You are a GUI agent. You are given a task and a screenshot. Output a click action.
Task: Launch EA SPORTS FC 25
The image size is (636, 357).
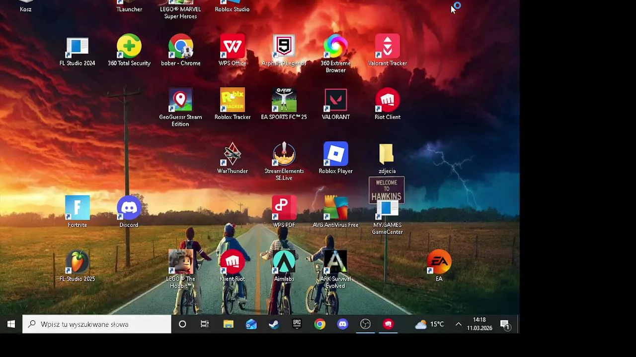point(284,105)
